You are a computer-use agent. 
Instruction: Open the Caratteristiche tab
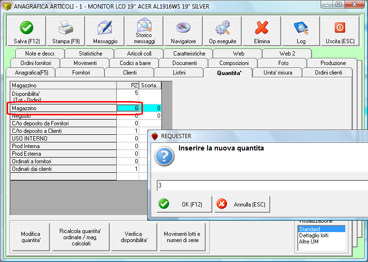tap(189, 54)
